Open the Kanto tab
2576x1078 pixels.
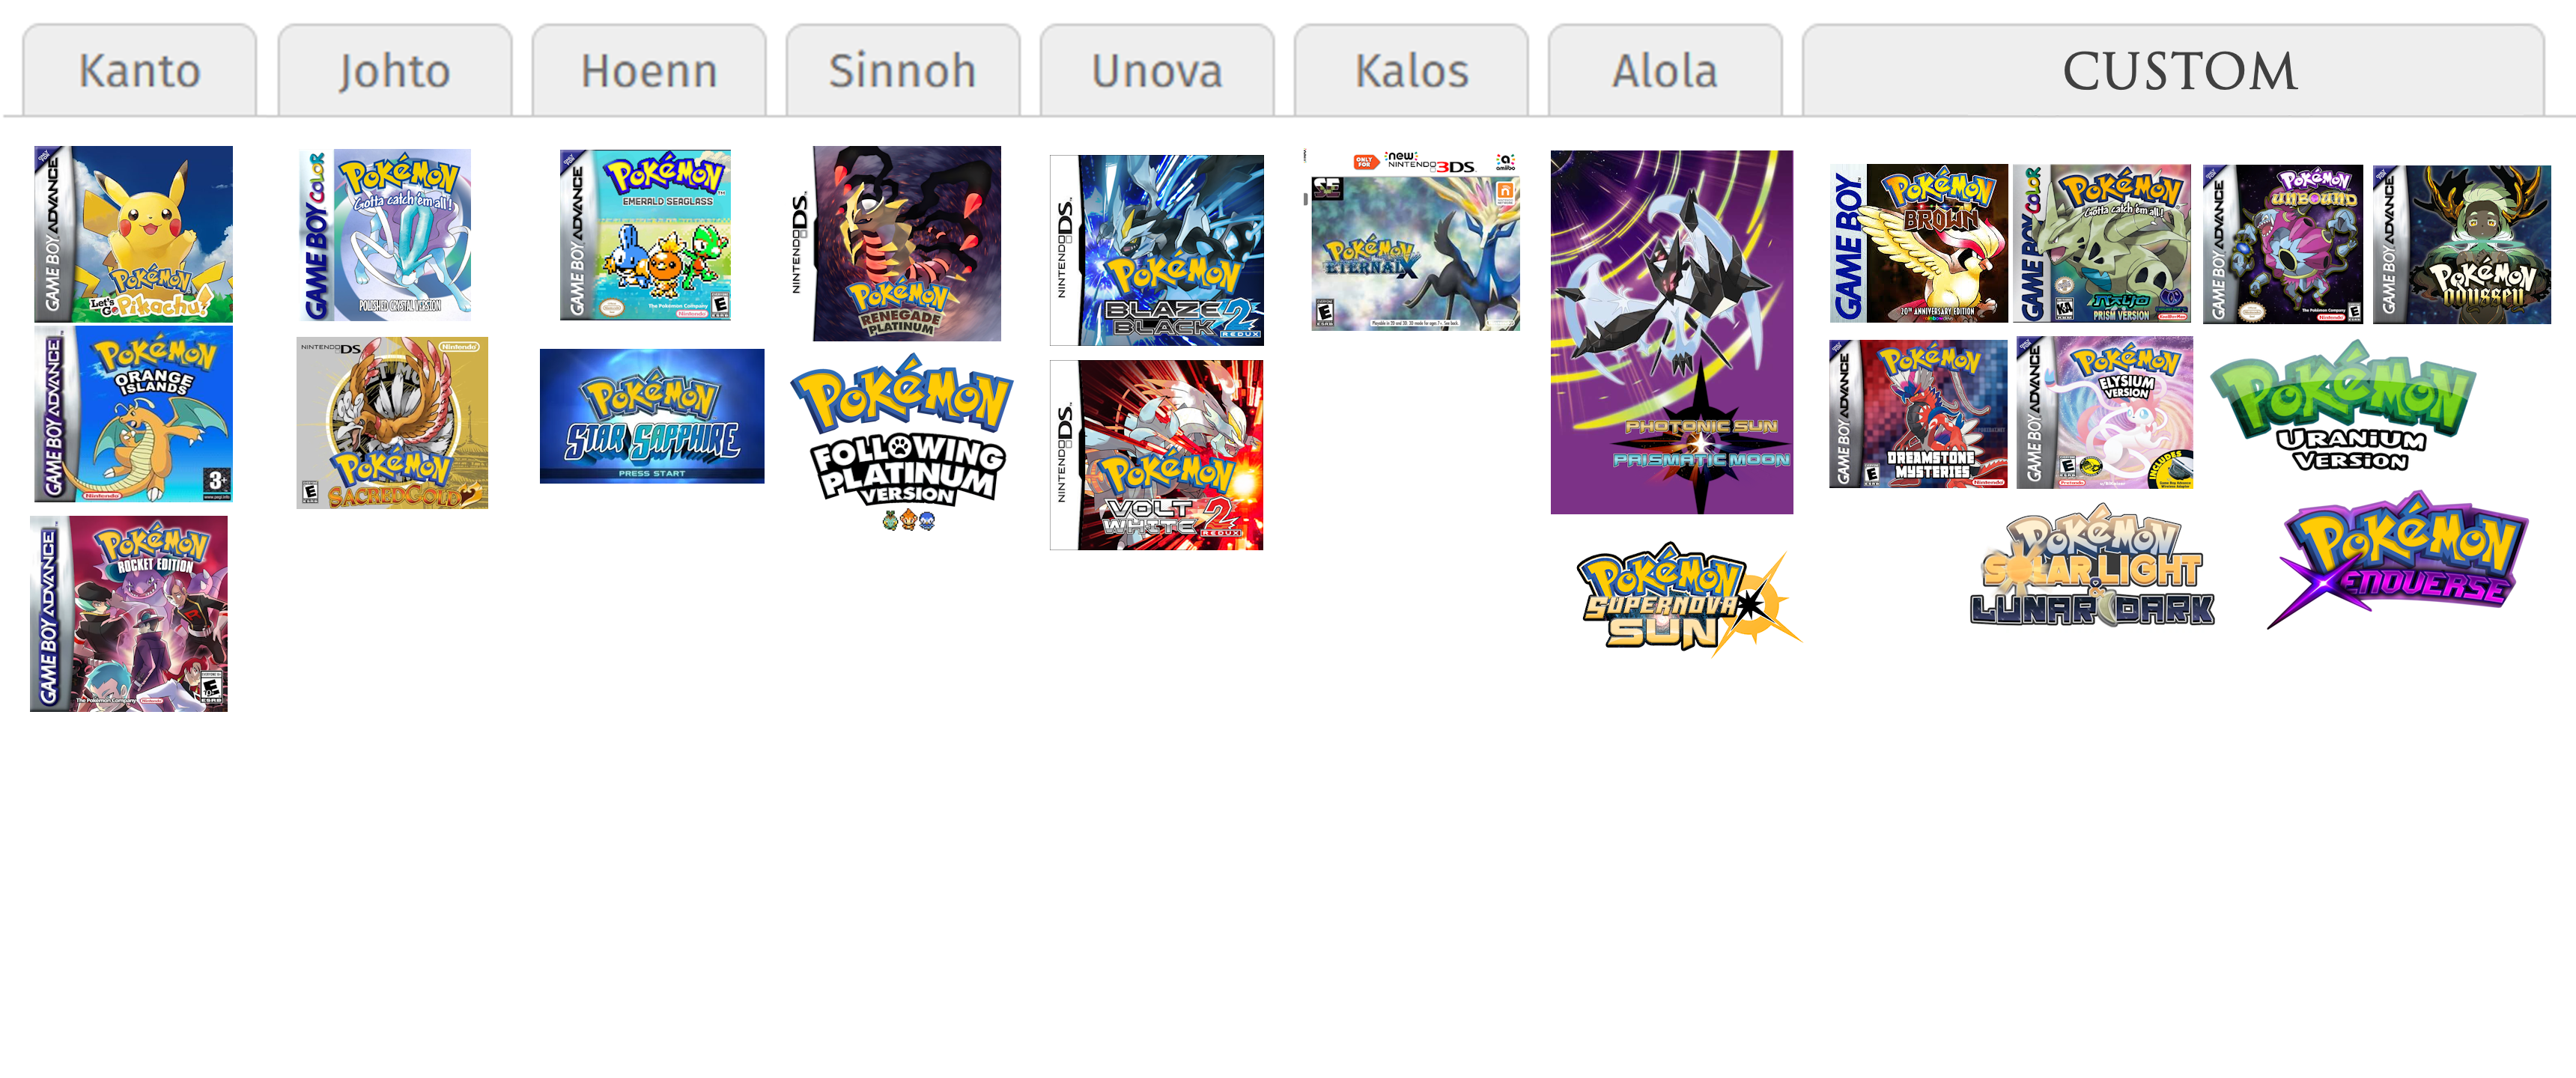[139, 71]
